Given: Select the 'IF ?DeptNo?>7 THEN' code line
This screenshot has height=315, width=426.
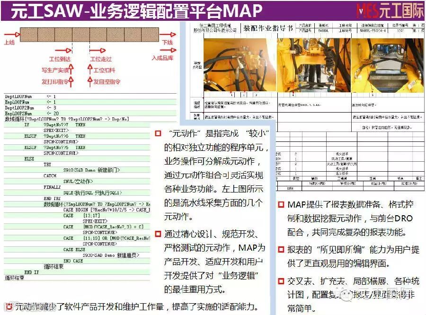Looking at the screenshot, I should pos(55,125).
